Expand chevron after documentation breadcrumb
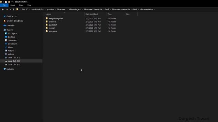The image size is (218, 122). tap(155, 9)
